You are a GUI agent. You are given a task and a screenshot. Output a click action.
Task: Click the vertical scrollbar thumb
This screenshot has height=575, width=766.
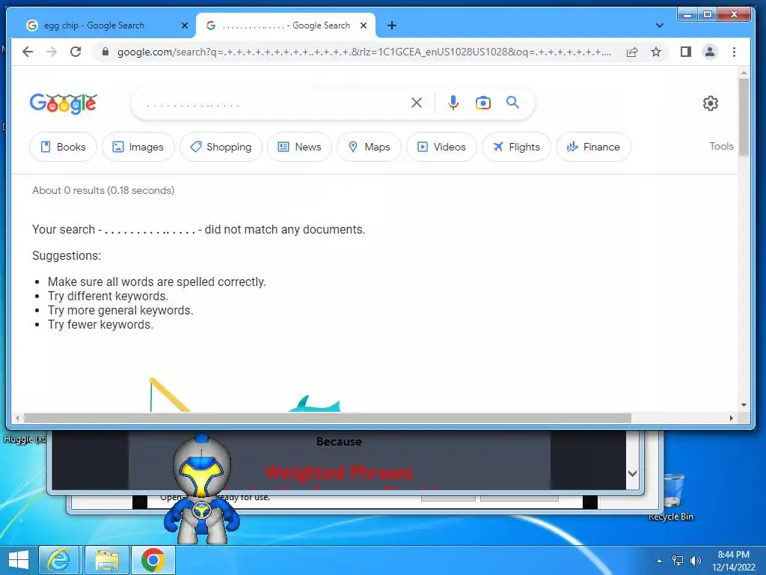click(744, 116)
